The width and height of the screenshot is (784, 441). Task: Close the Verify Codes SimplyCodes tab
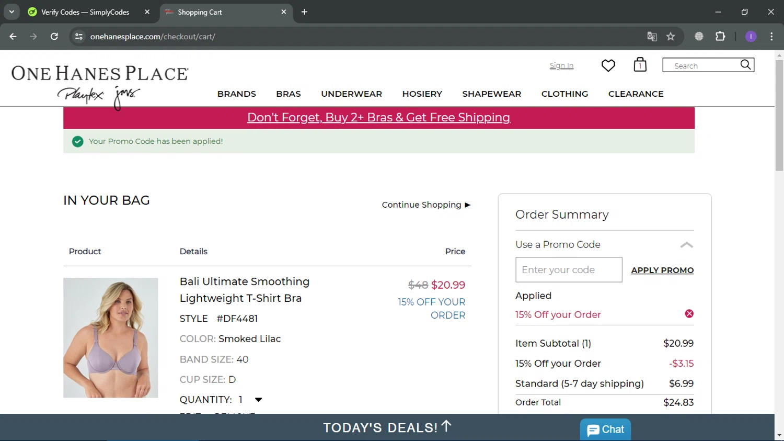pos(147,12)
